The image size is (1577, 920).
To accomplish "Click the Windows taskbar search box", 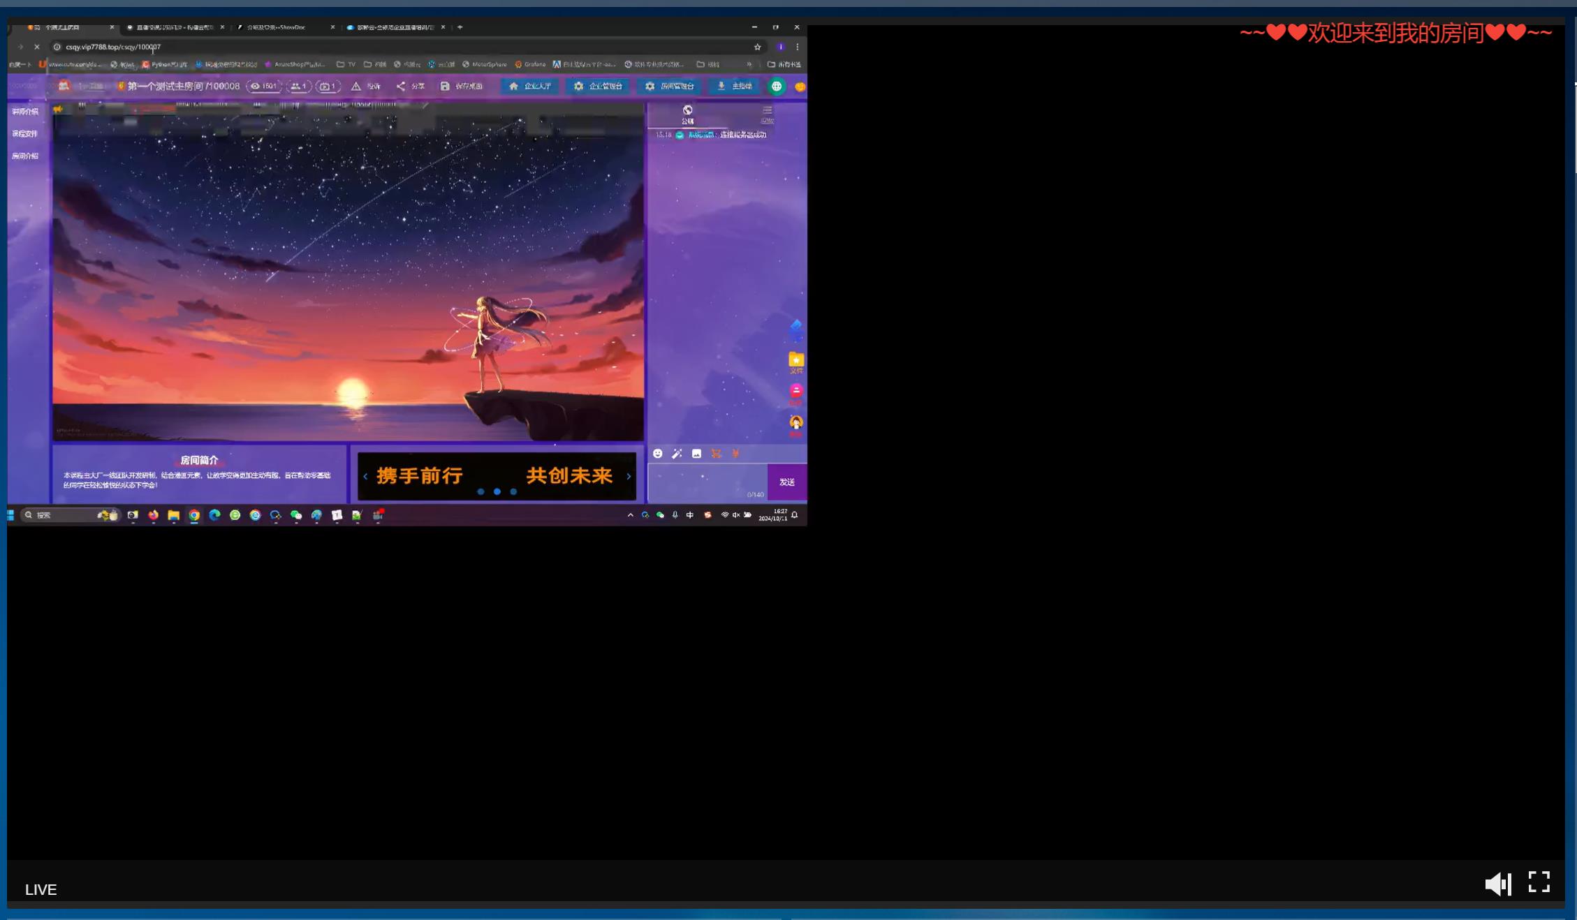I will pyautogui.click(x=70, y=515).
